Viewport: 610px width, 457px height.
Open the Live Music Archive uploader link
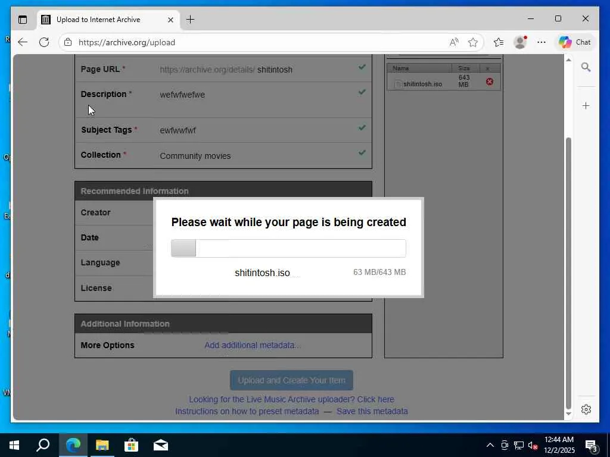point(291,399)
